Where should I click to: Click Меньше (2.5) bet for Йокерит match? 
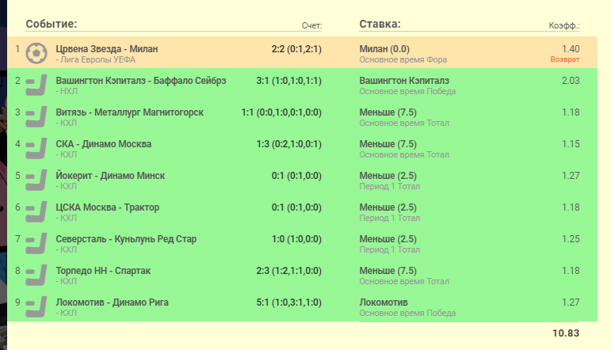(388, 176)
